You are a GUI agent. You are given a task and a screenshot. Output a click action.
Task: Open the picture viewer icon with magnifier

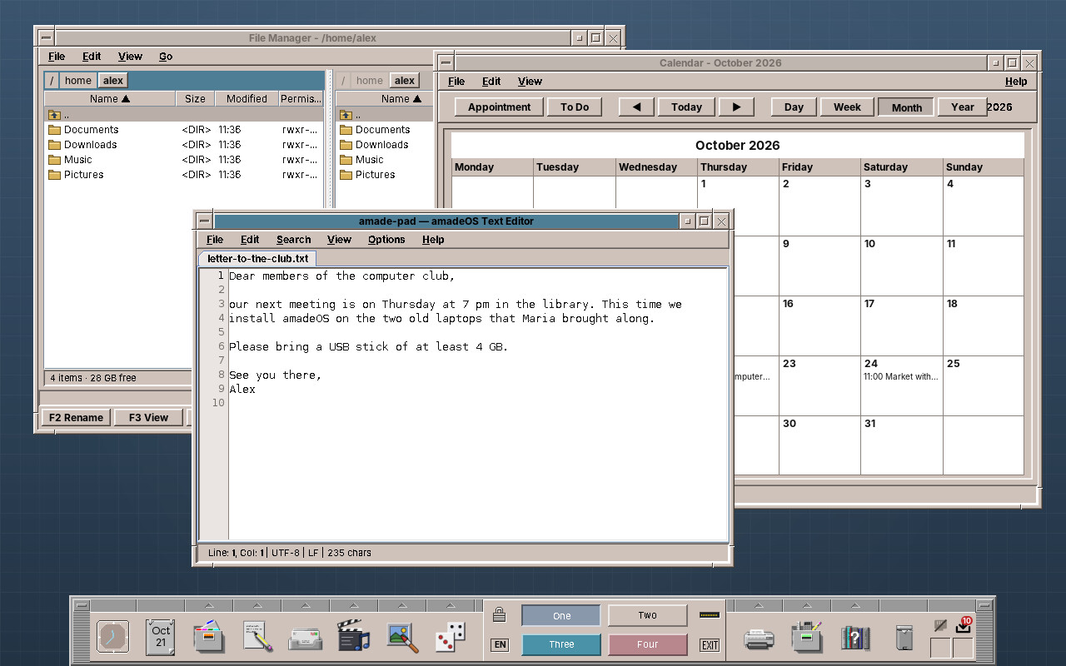click(x=402, y=637)
